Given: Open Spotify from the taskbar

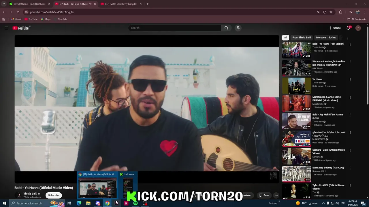Looking at the screenshot, I should (x=135, y=203).
